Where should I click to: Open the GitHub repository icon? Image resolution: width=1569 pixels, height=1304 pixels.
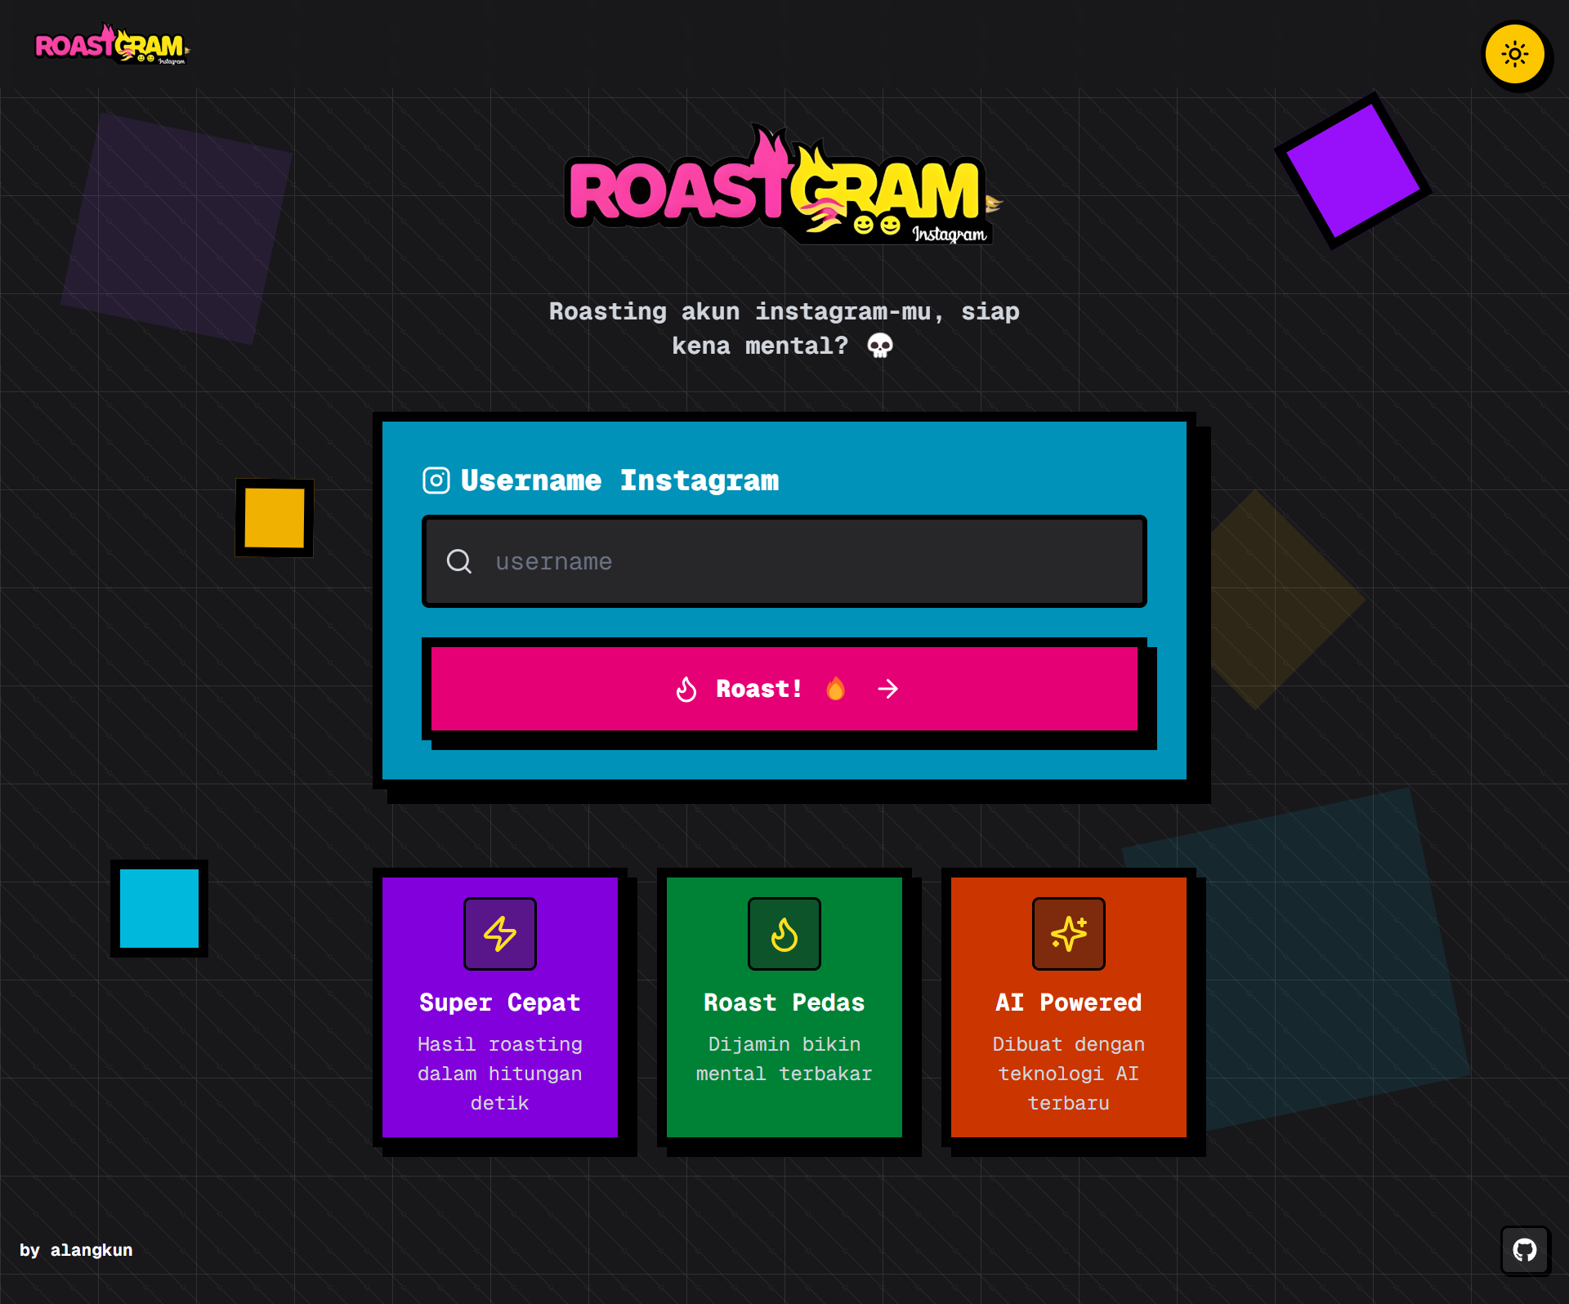1524,1249
